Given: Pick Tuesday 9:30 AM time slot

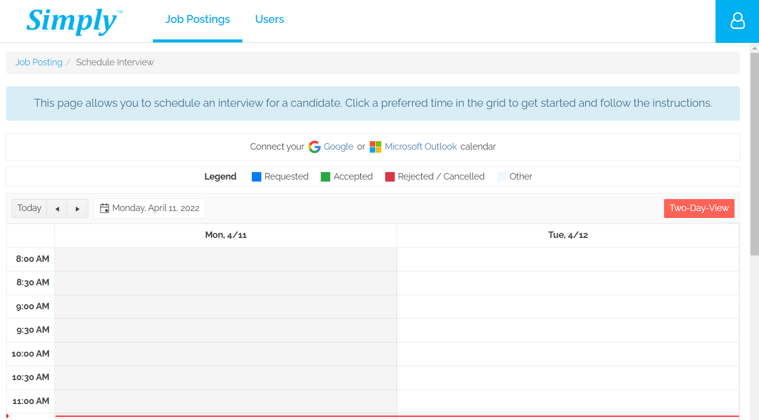Looking at the screenshot, I should (x=568, y=330).
